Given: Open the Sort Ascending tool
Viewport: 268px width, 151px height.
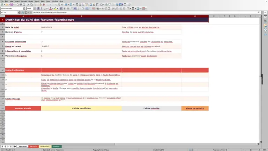Looking at the screenshot, I should (x=80, y=5).
